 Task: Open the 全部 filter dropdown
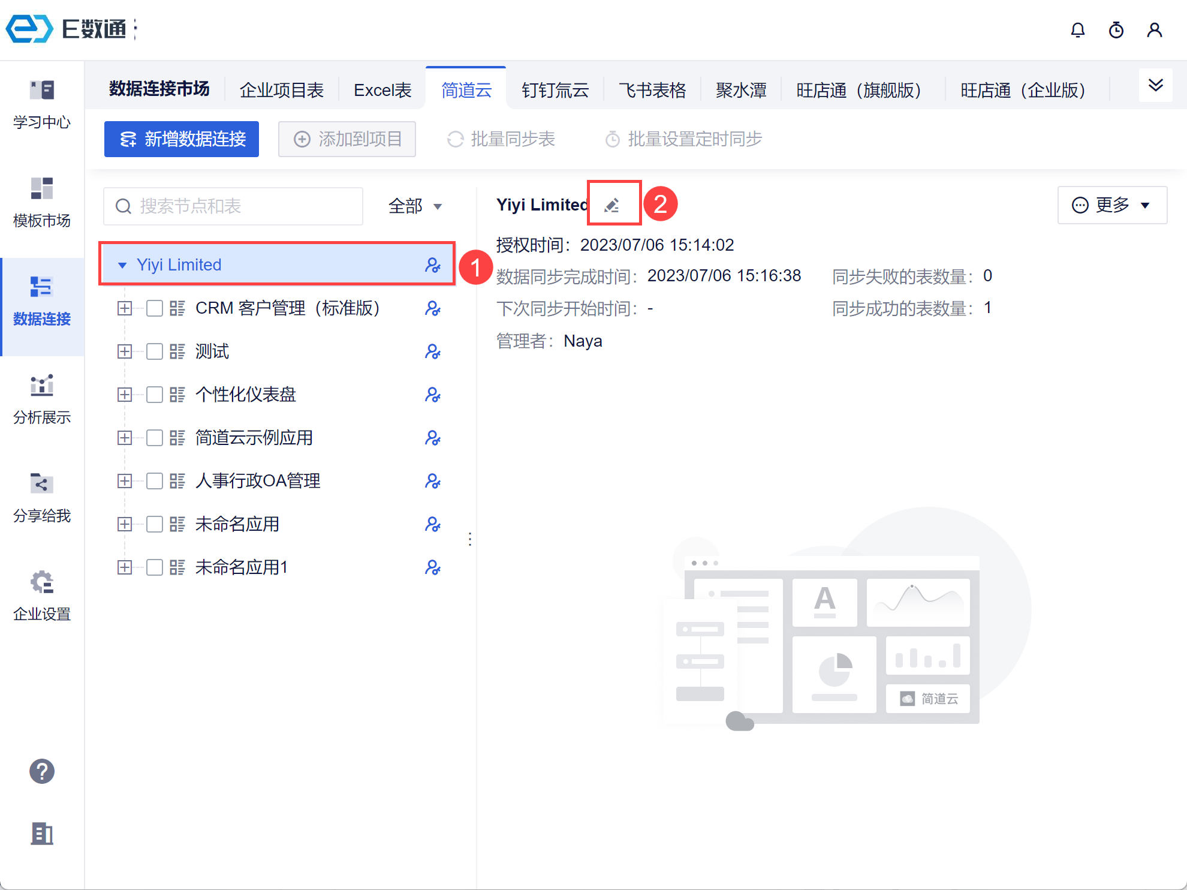coord(415,206)
